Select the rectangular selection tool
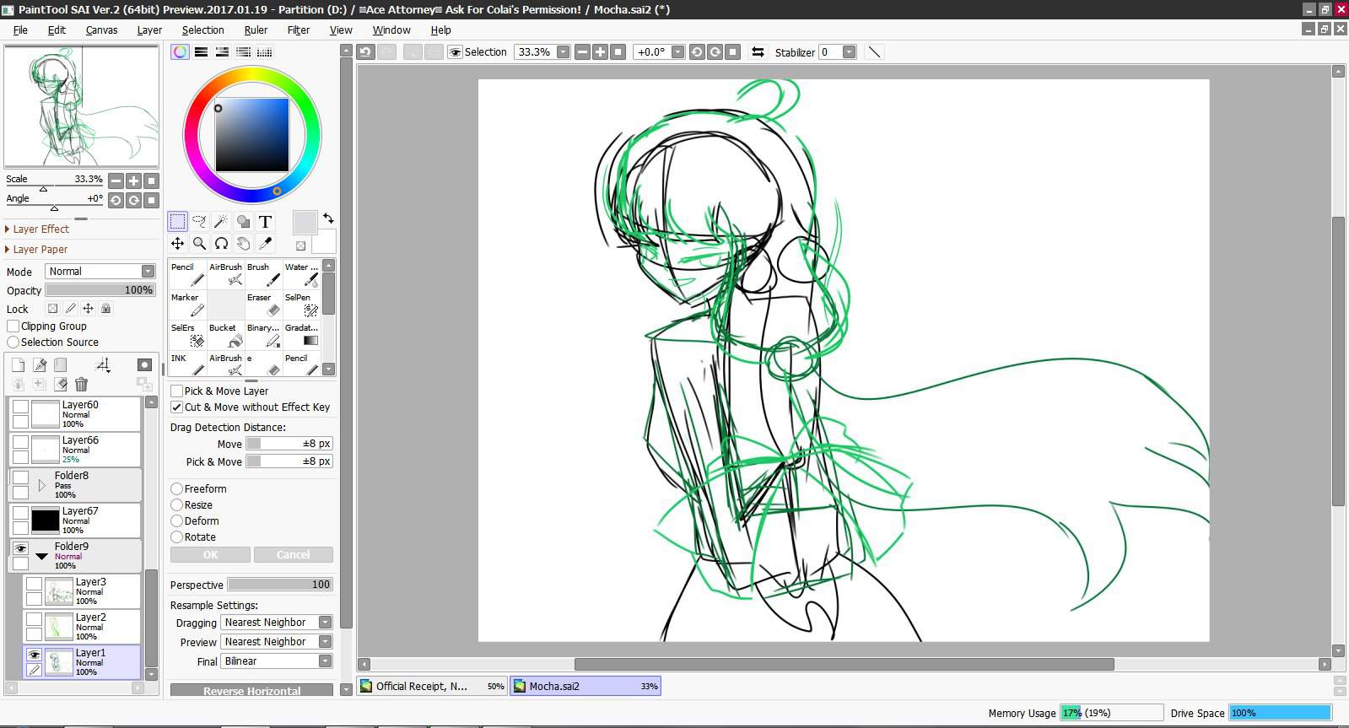1349x728 pixels. pos(177,222)
